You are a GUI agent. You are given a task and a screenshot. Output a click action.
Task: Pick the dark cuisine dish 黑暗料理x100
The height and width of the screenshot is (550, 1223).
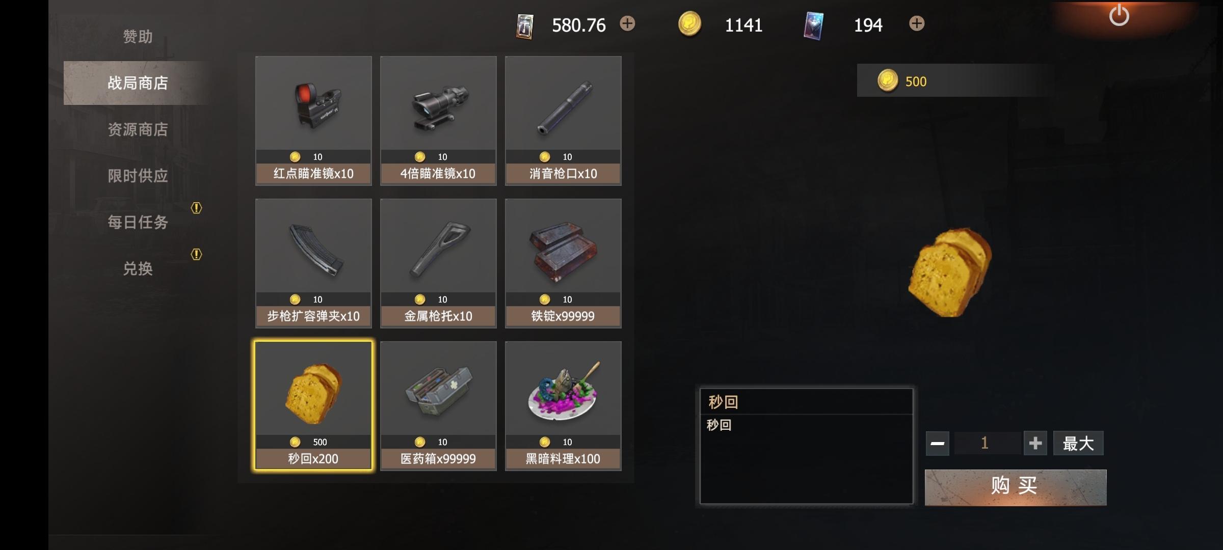[563, 406]
